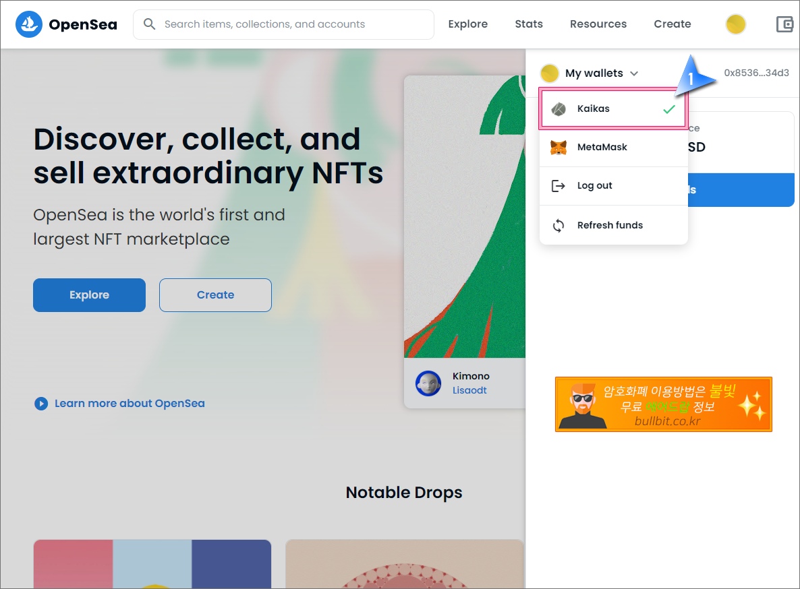Choose Log out from wallet menu

pyautogui.click(x=614, y=186)
